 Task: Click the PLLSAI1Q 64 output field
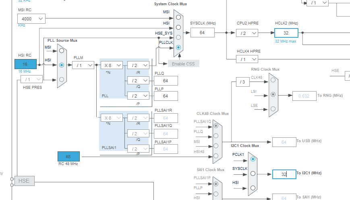click(166, 134)
